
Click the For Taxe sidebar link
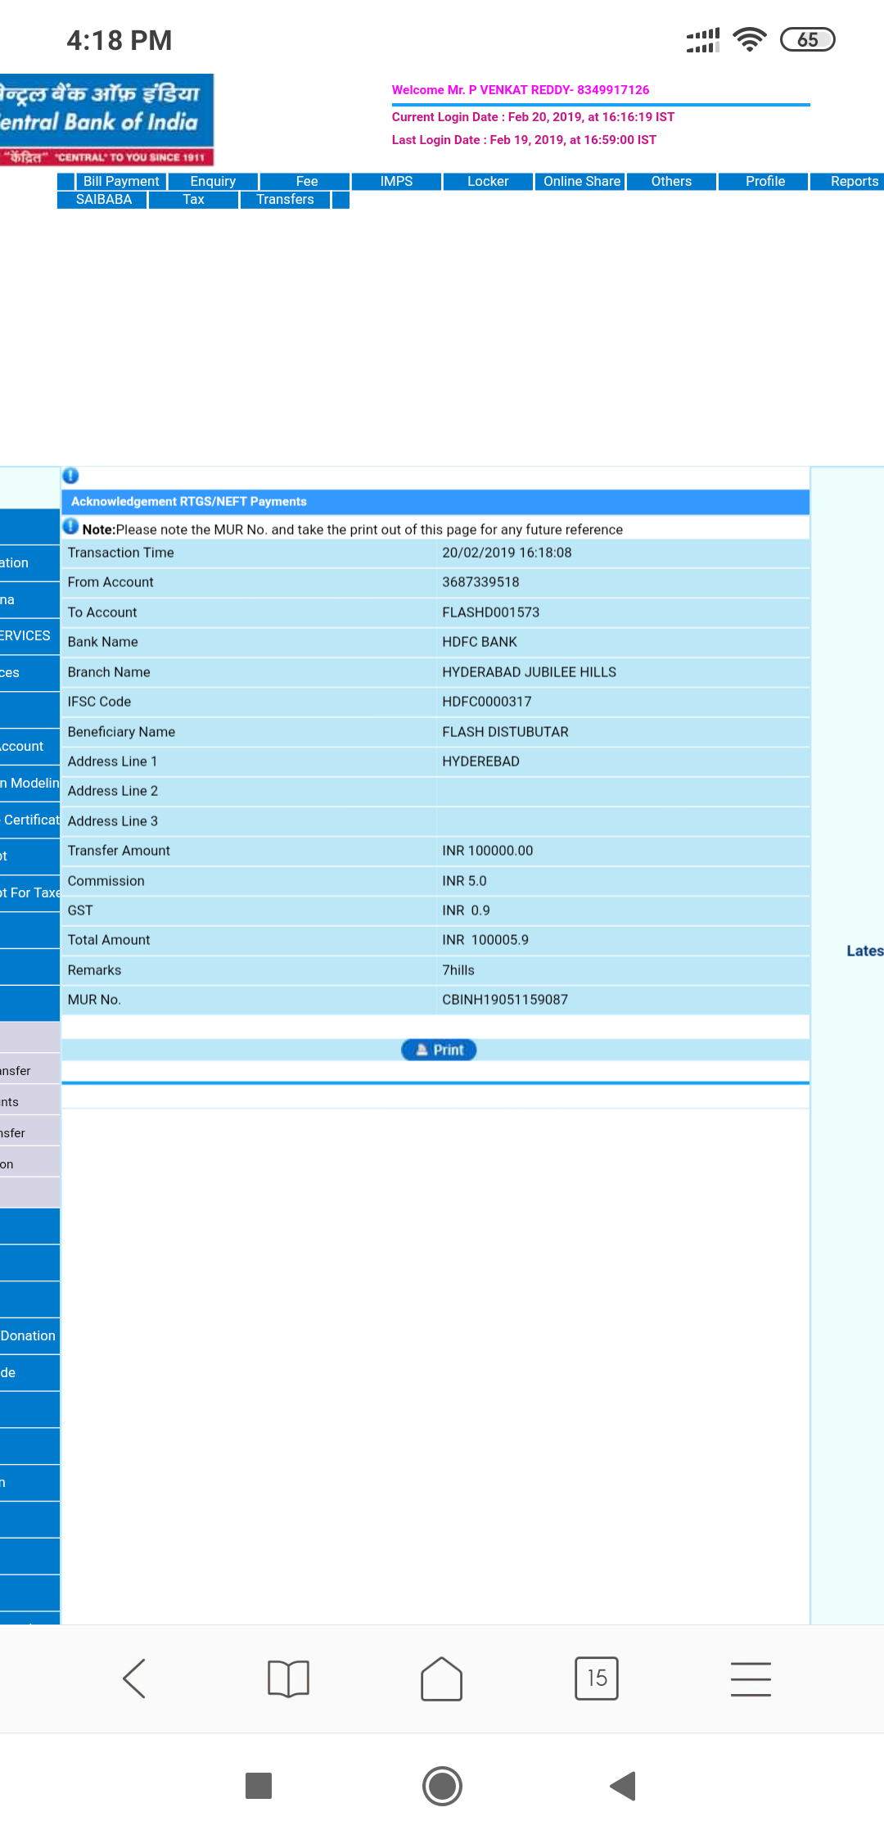coord(29,892)
